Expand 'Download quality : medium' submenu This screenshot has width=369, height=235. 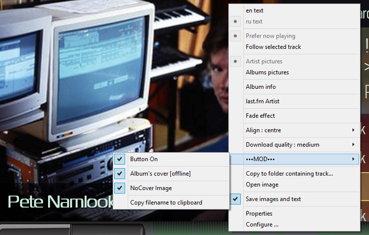click(x=294, y=145)
